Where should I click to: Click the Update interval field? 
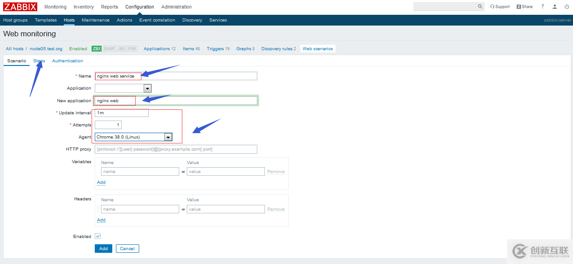point(122,113)
